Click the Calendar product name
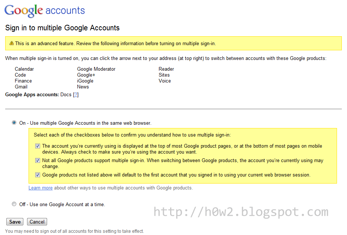 [24, 69]
